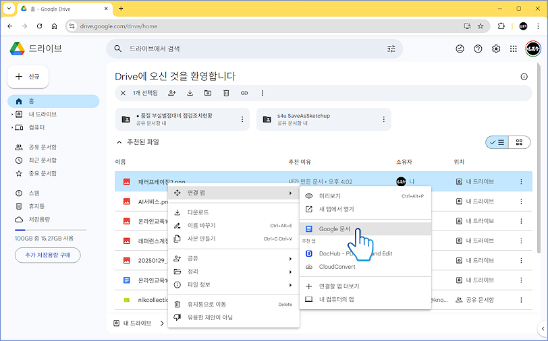Click 다운로드 in context menu
The height and width of the screenshot is (341, 548).
pos(234,212)
